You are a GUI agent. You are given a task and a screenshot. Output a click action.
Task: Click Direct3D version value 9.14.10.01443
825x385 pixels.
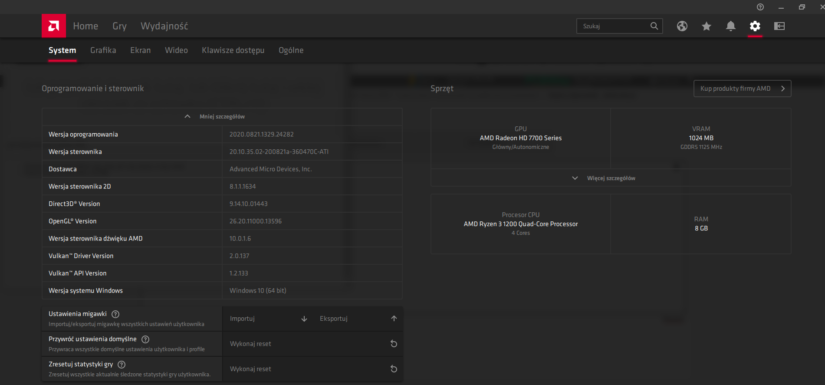(x=249, y=204)
